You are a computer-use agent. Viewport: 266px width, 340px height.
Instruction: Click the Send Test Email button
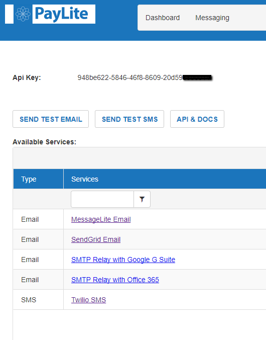(x=51, y=119)
